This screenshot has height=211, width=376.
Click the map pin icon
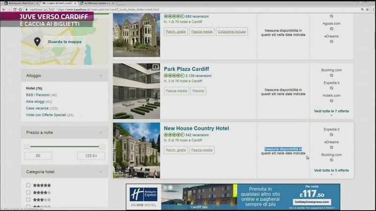(37, 42)
